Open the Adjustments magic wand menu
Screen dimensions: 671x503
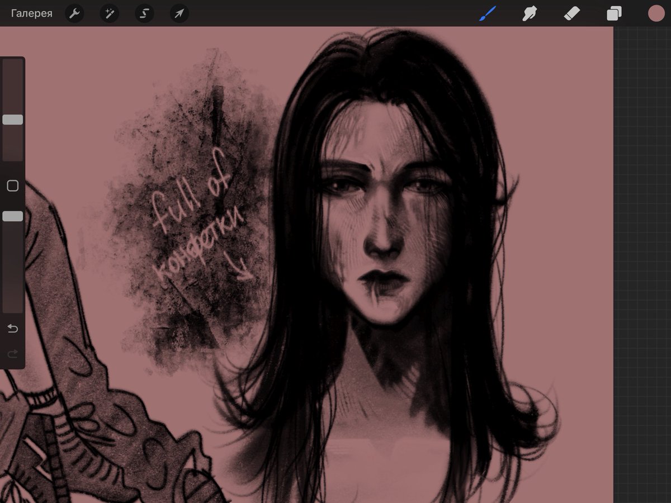(x=110, y=13)
